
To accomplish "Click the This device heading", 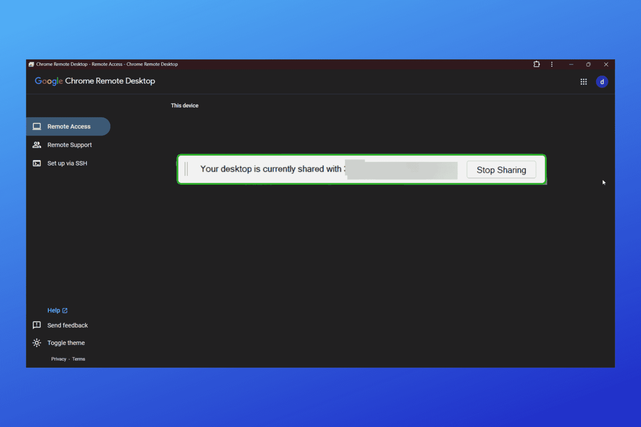I will (x=184, y=105).
